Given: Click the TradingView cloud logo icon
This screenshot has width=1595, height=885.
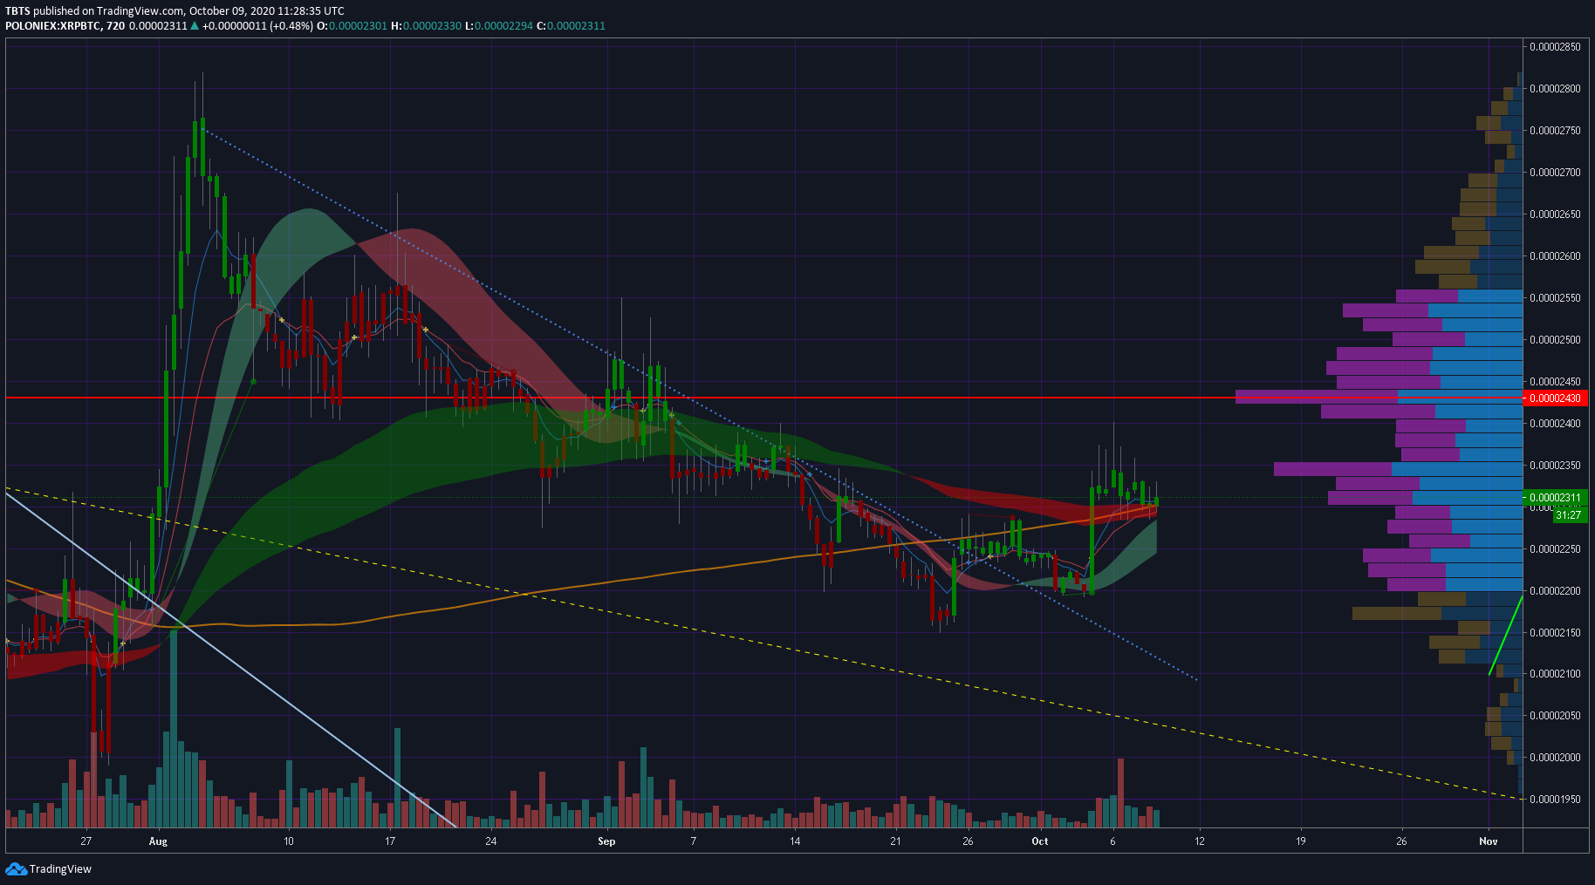Looking at the screenshot, I should [16, 868].
